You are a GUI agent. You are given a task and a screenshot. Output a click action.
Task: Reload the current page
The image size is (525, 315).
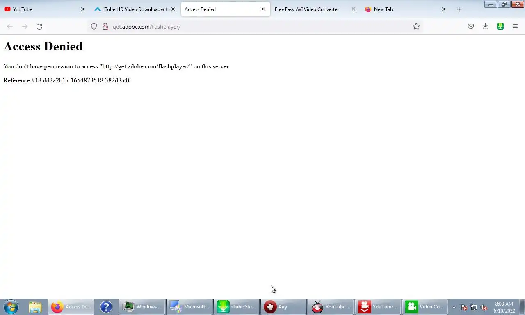pos(39,27)
